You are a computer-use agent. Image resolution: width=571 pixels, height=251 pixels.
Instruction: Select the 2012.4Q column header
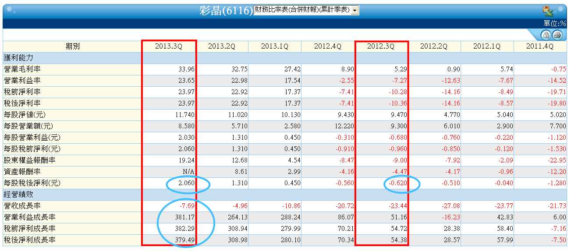[327, 46]
